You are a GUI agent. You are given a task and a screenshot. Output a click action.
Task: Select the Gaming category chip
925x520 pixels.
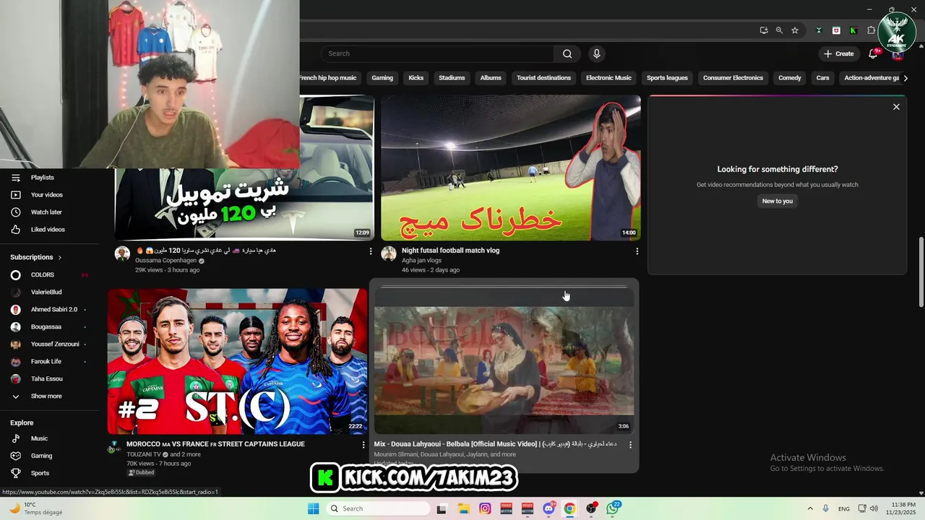382,78
